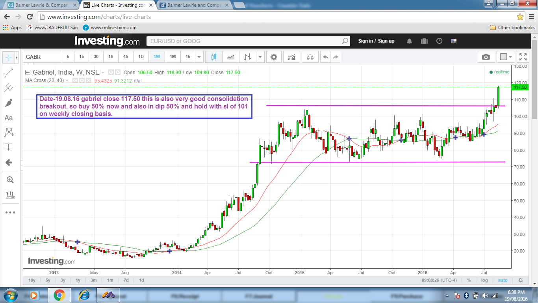Viewport: 538px width, 303px height.
Task: Redo the last chart action
Action: tap(336, 57)
